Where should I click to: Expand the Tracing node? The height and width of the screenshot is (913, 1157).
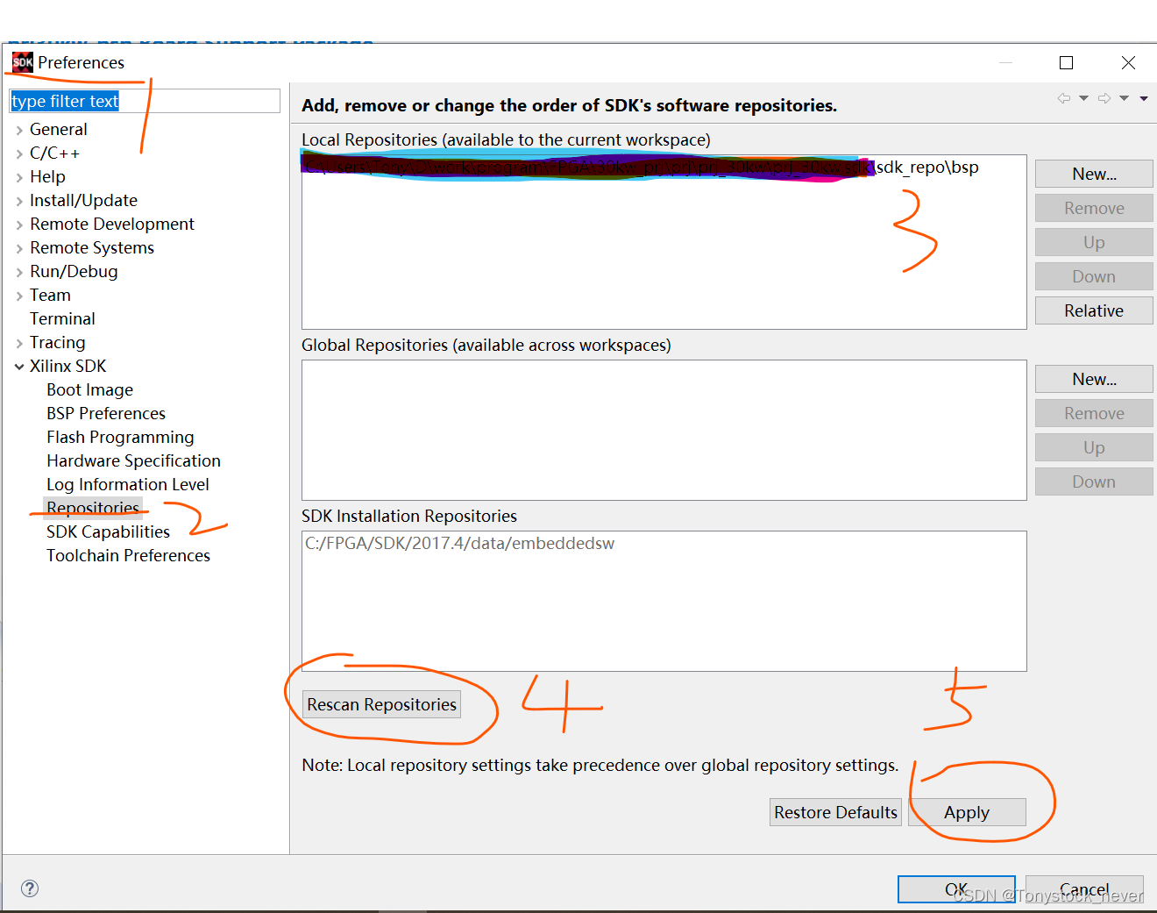[x=19, y=343]
